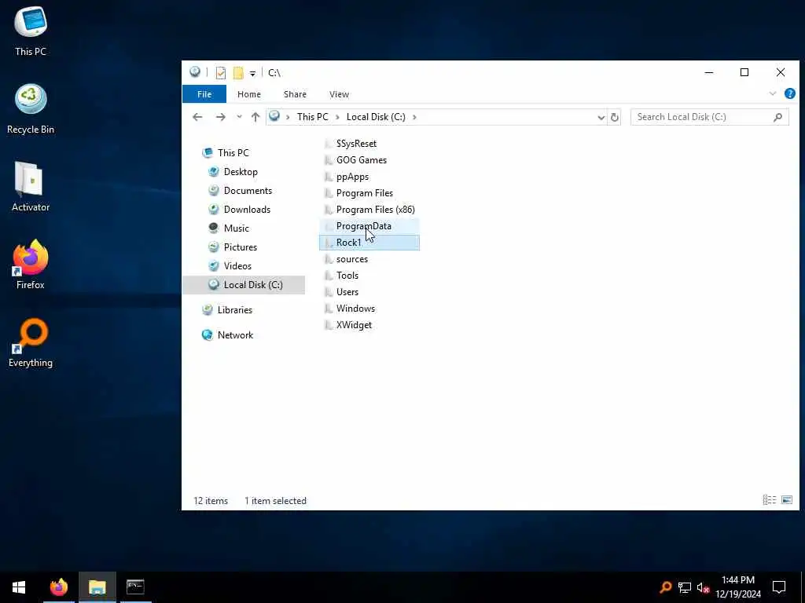This screenshot has height=603, width=805.
Task: Click New Folder icon in title bar
Action: [238, 73]
